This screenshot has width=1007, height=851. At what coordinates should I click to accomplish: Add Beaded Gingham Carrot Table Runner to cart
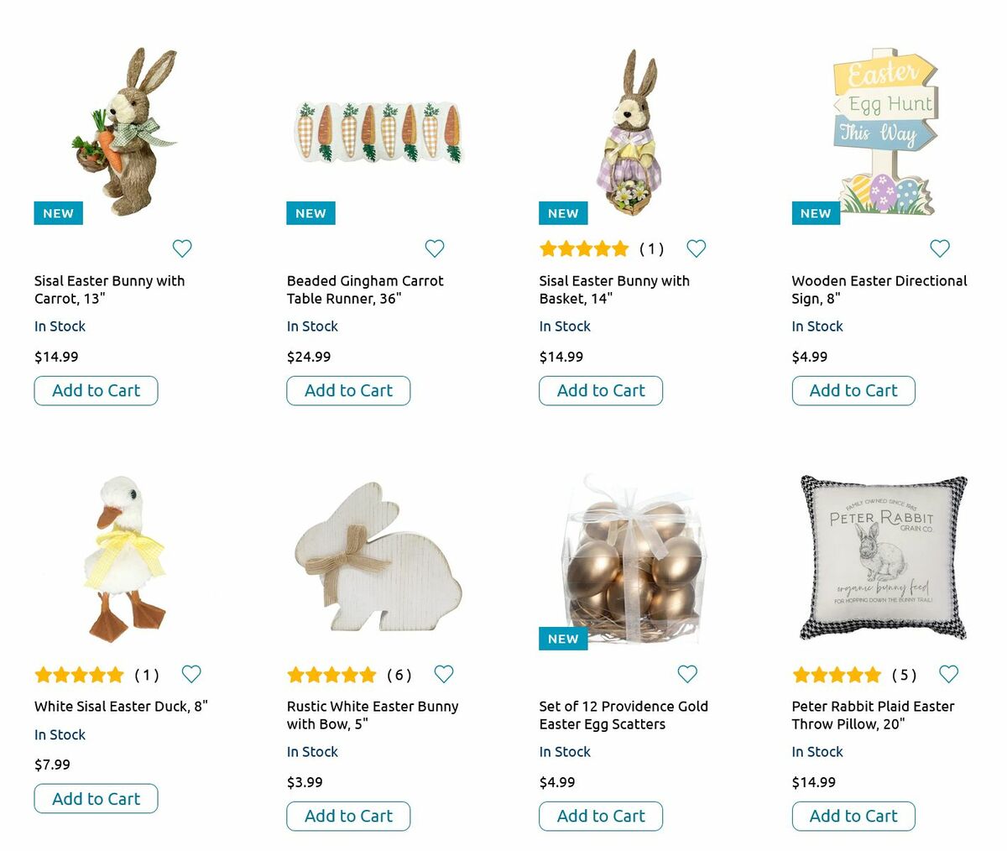tap(348, 391)
